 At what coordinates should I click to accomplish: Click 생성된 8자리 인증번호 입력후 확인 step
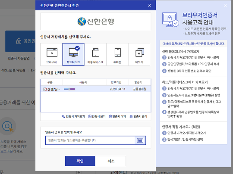click(189, 71)
